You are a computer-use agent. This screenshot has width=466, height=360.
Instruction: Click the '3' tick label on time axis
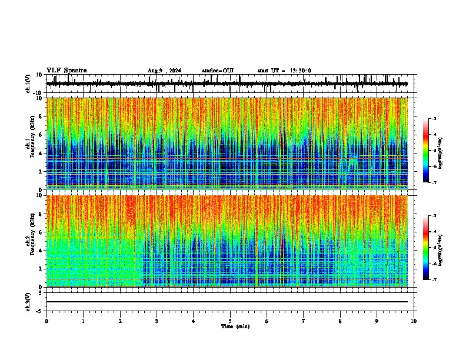[x=157, y=321]
